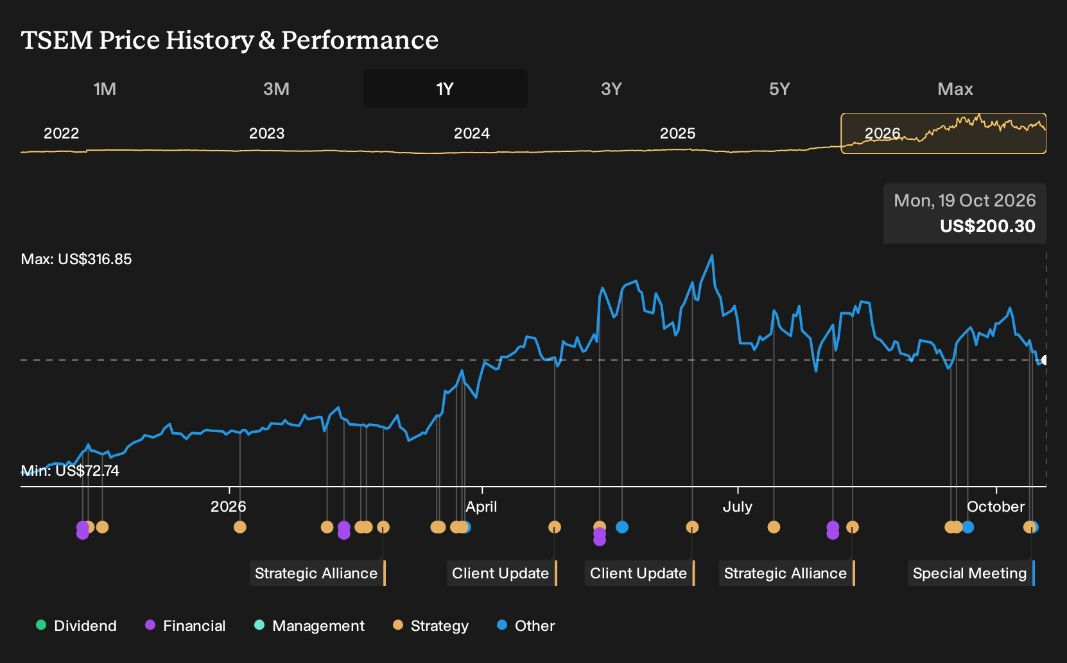Toggle the Other legend filter
Screen dimensions: 1067x663
[526, 625]
